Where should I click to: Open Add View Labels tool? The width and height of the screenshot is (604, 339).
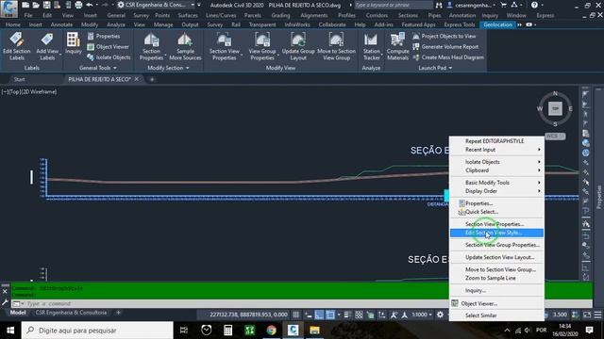(x=47, y=46)
